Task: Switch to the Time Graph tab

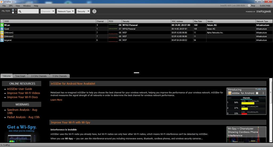Action: (x=20, y=76)
